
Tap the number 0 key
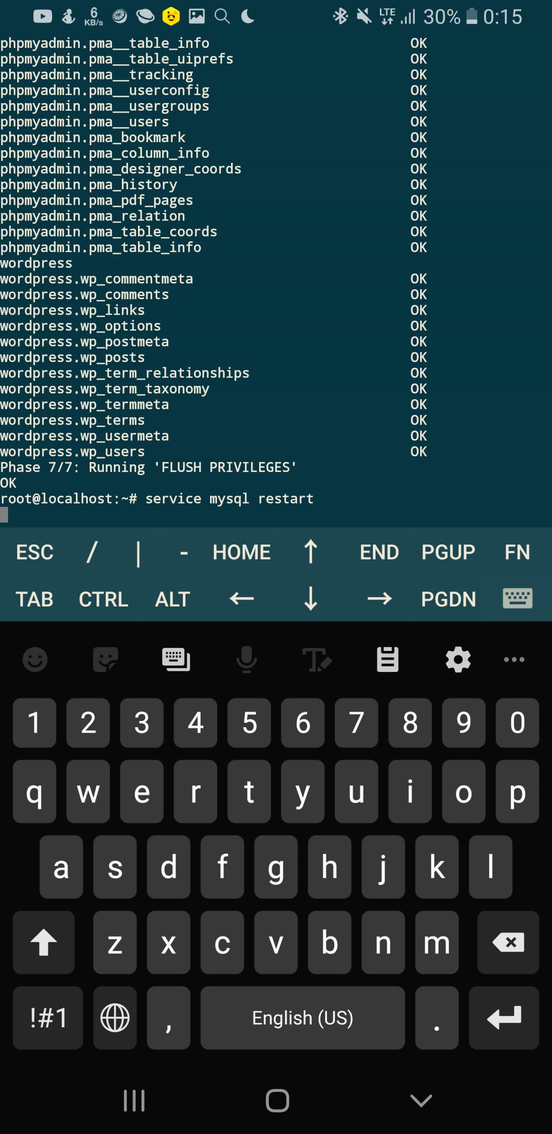click(517, 723)
